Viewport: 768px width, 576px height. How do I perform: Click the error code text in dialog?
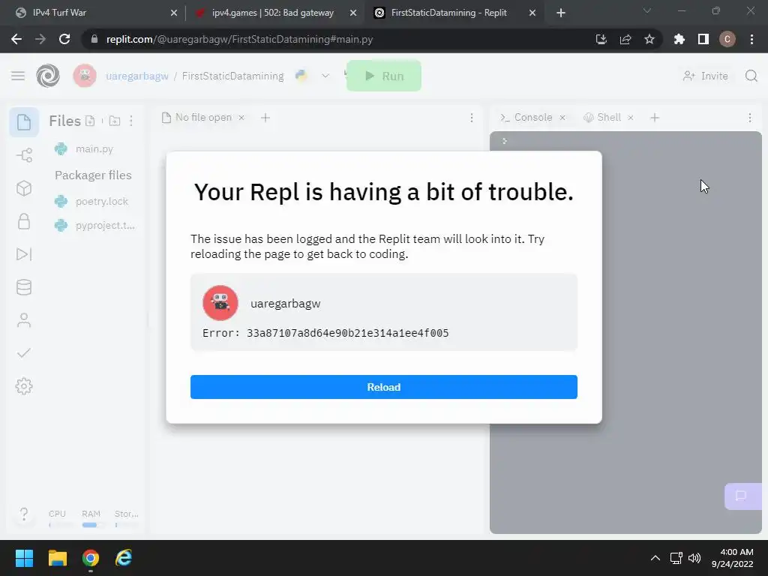pos(325,333)
